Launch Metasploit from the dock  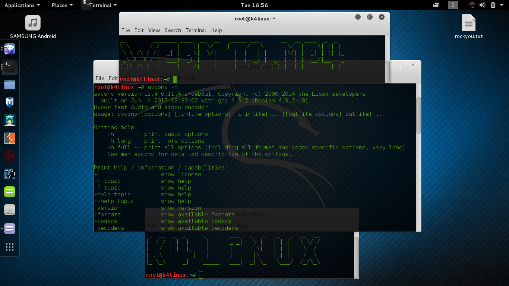pyautogui.click(x=10, y=102)
